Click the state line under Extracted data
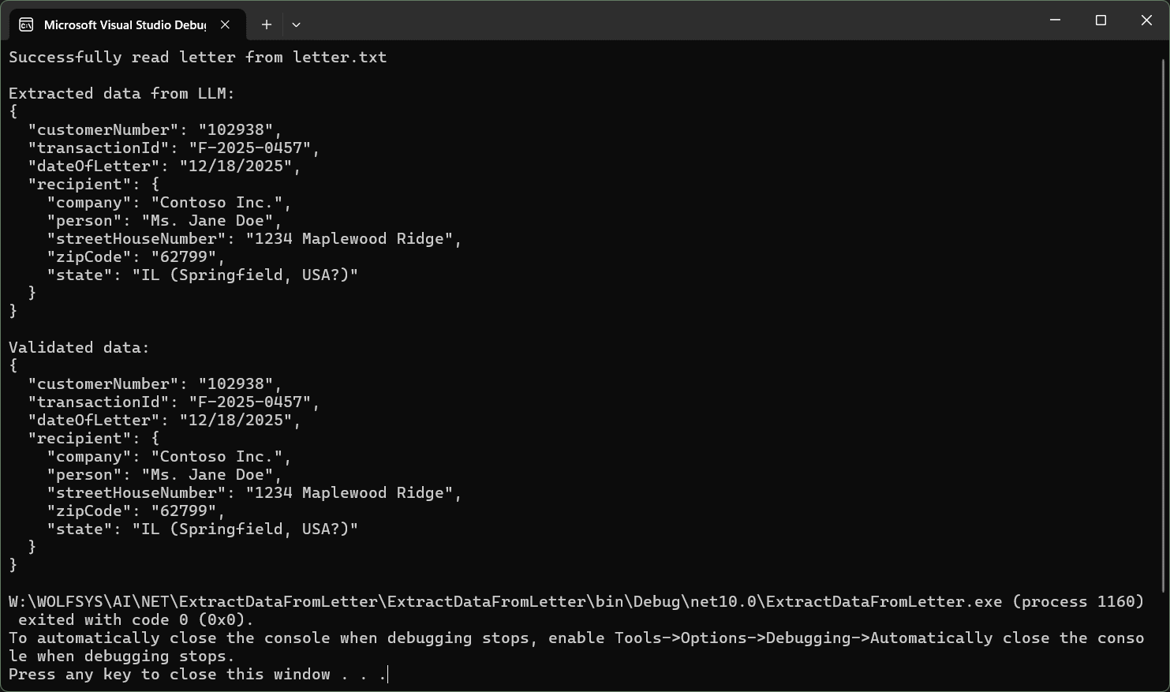 coord(202,275)
